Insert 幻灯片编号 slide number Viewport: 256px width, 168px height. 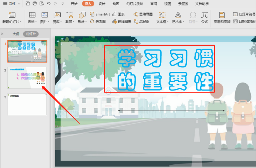[x=244, y=14]
